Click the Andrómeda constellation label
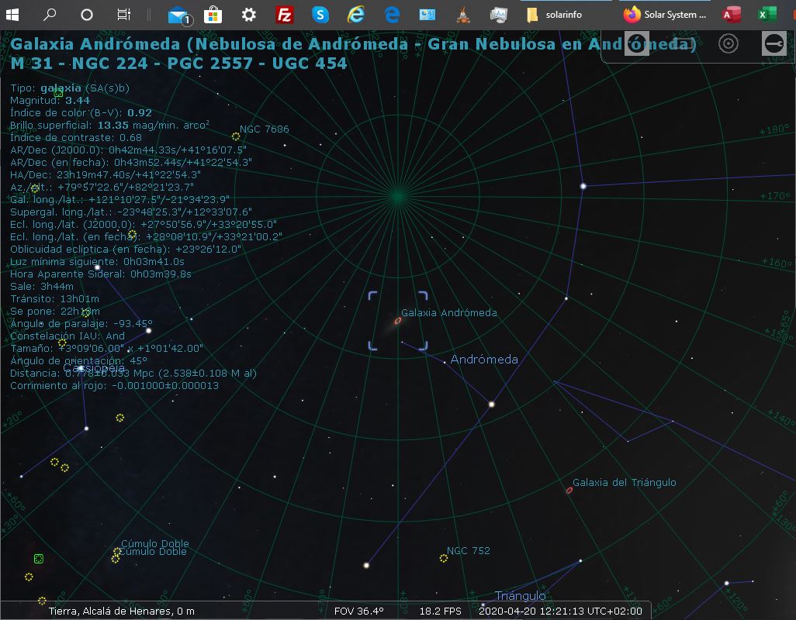The height and width of the screenshot is (620, 796). (484, 360)
